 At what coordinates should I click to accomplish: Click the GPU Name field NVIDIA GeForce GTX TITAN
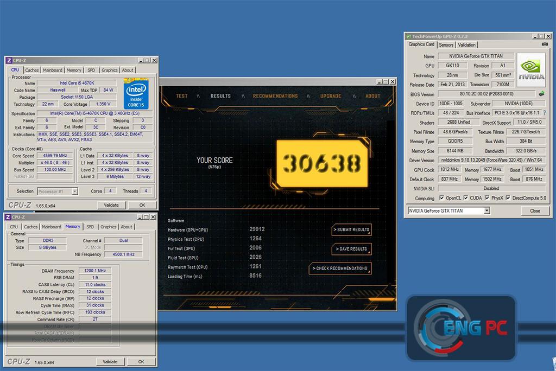pyautogui.click(x=476, y=56)
